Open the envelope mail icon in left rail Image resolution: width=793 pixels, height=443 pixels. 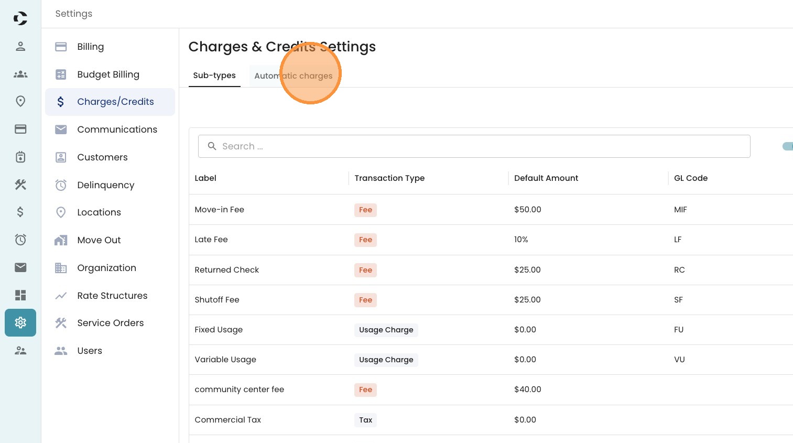(x=20, y=267)
